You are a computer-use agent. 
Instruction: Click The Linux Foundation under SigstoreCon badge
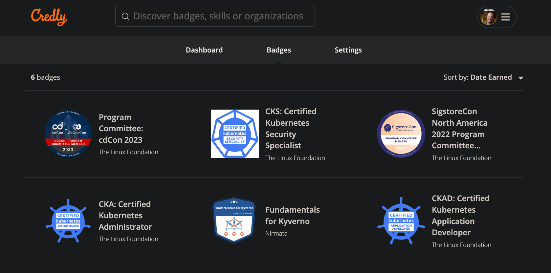point(461,158)
